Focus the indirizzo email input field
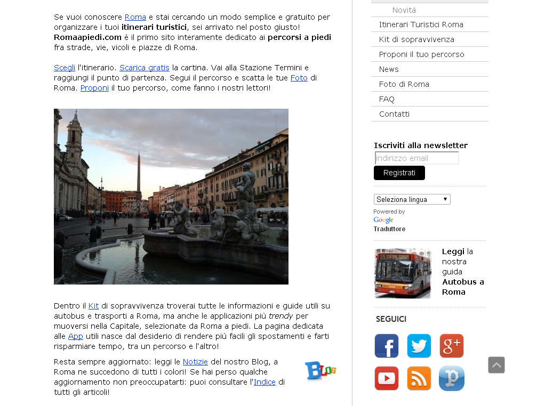 point(416,158)
